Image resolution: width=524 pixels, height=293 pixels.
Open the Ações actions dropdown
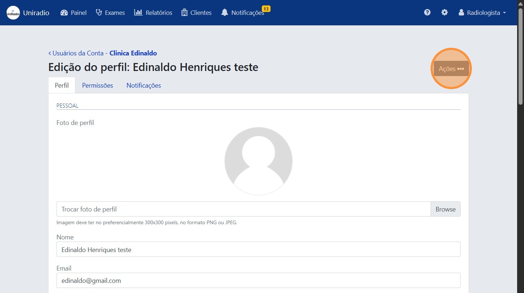[451, 68]
